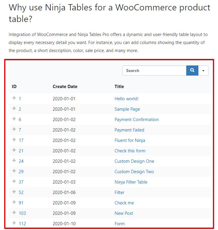Open the Custom Design Two link
Viewport: 218px width, 230px height.
tap(134, 172)
